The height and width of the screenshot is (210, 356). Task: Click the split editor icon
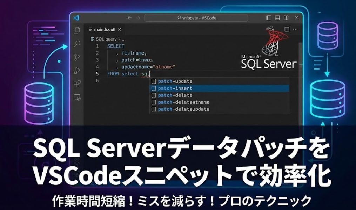287,29
